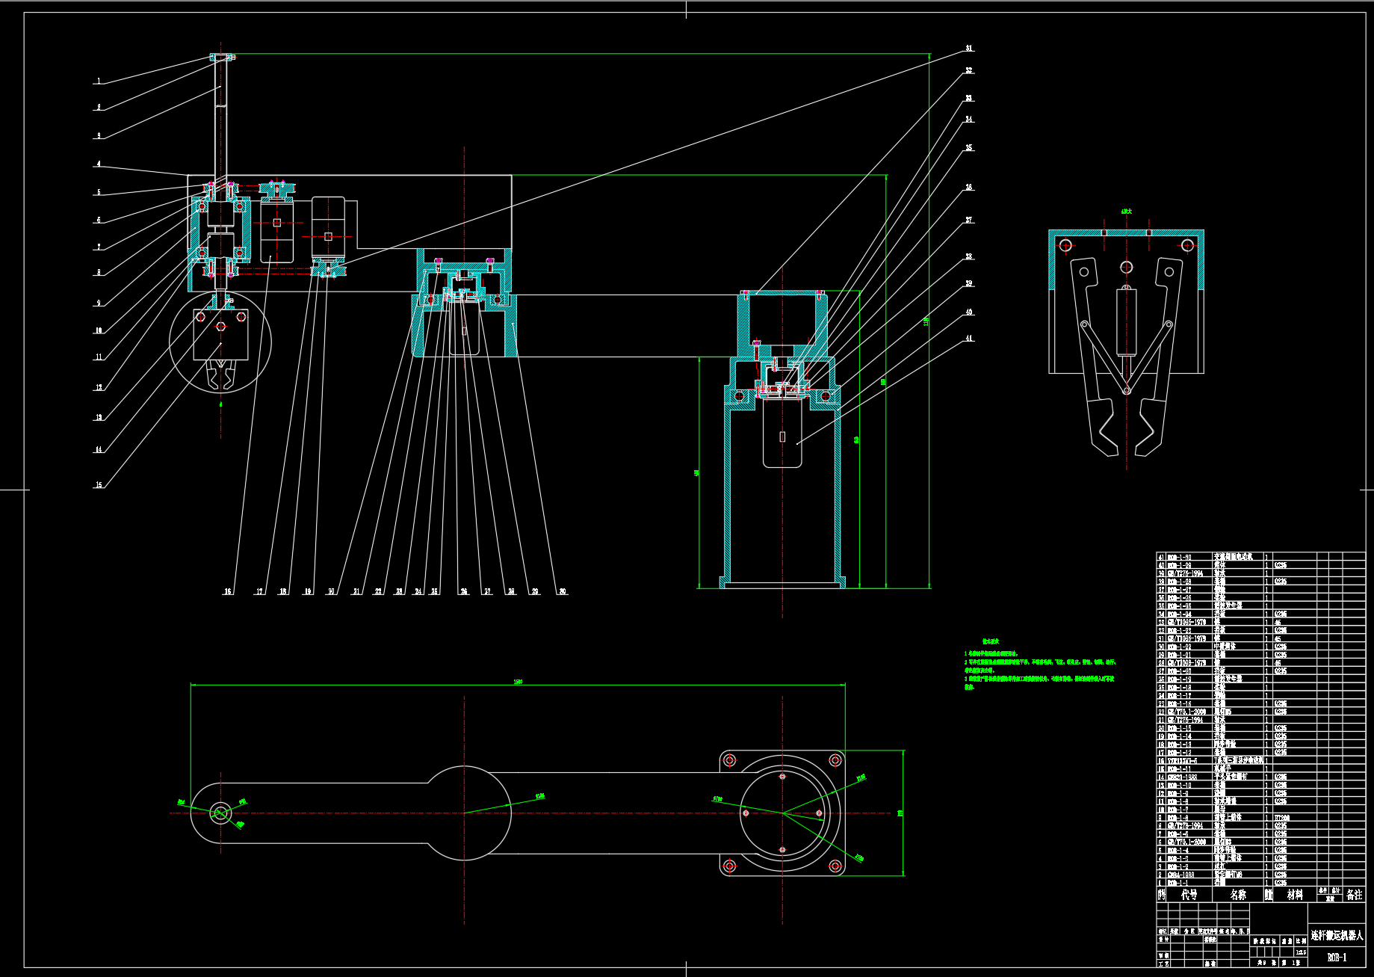
Task: Click callout number 21 below the section view
Action: click(356, 591)
